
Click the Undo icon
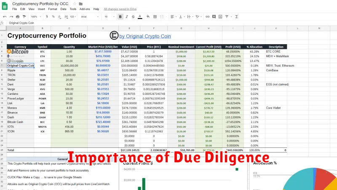5,16
